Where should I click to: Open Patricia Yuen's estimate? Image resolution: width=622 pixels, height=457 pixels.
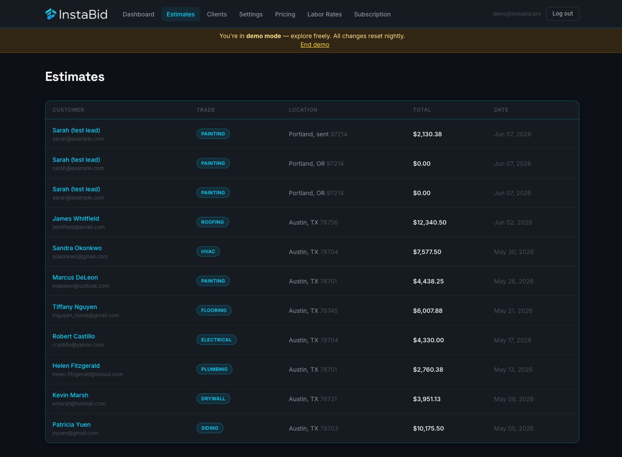(72, 424)
